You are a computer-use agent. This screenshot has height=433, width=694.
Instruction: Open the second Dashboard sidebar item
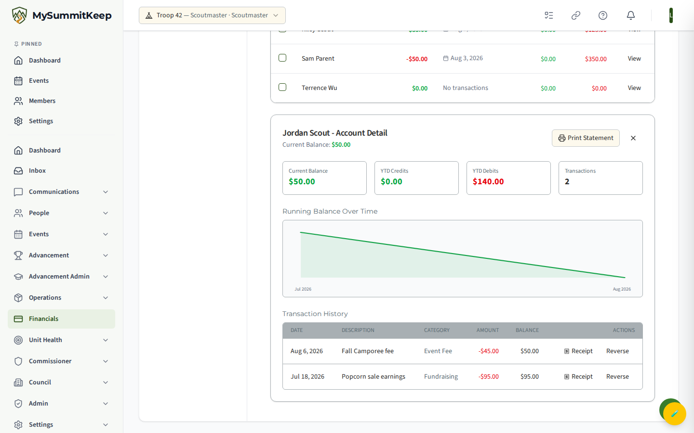61,150
